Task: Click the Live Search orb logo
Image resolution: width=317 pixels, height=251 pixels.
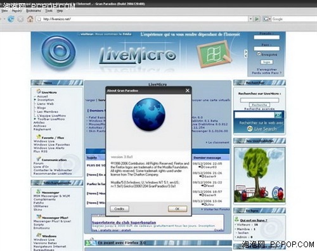Action: point(250,129)
